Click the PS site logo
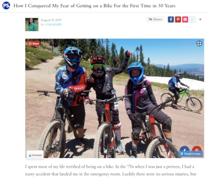 pos(6,5)
